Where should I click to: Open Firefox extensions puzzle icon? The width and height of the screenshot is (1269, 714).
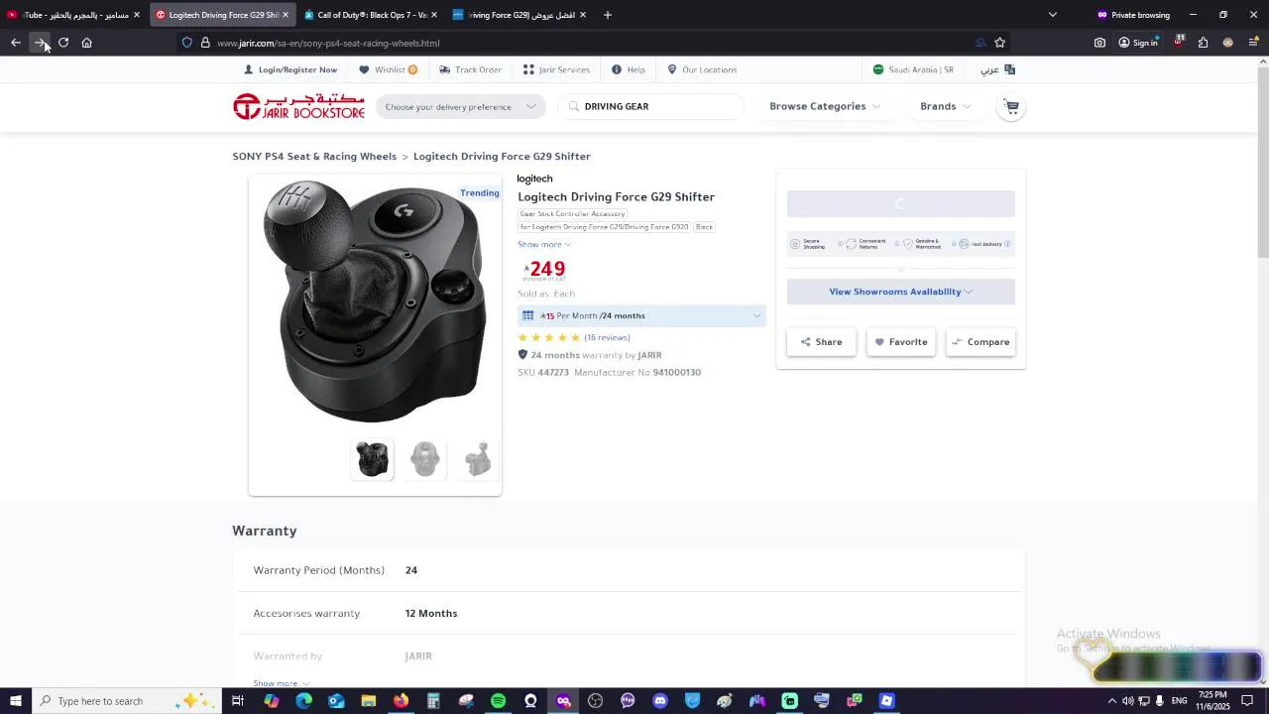(x=1203, y=43)
